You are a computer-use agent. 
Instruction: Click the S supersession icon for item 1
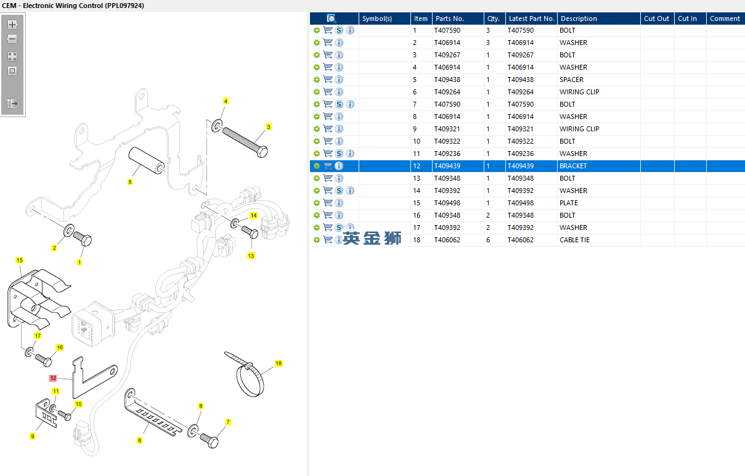coord(339,30)
